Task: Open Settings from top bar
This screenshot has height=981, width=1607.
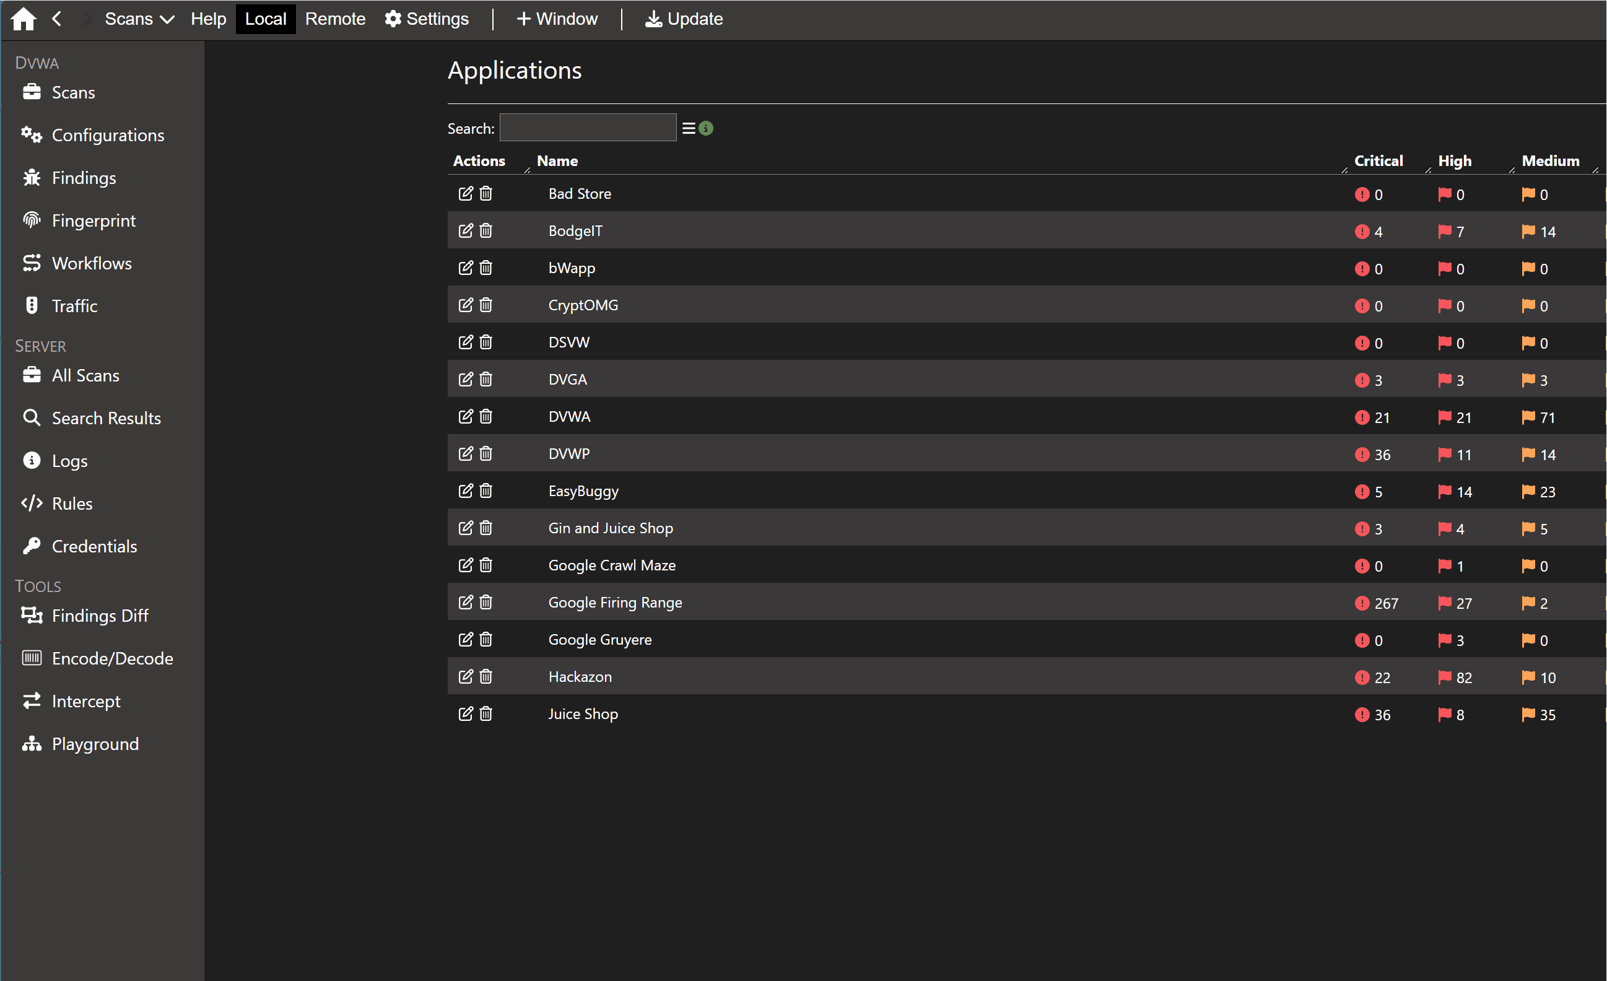Action: [x=427, y=19]
